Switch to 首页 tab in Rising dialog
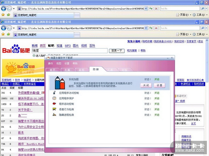Screen dimensions: 209x156 [53, 70]
